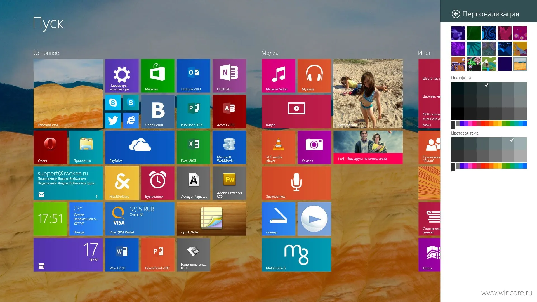Open the SkyDrive cloud tile
This screenshot has width=537, height=302.
140,147
